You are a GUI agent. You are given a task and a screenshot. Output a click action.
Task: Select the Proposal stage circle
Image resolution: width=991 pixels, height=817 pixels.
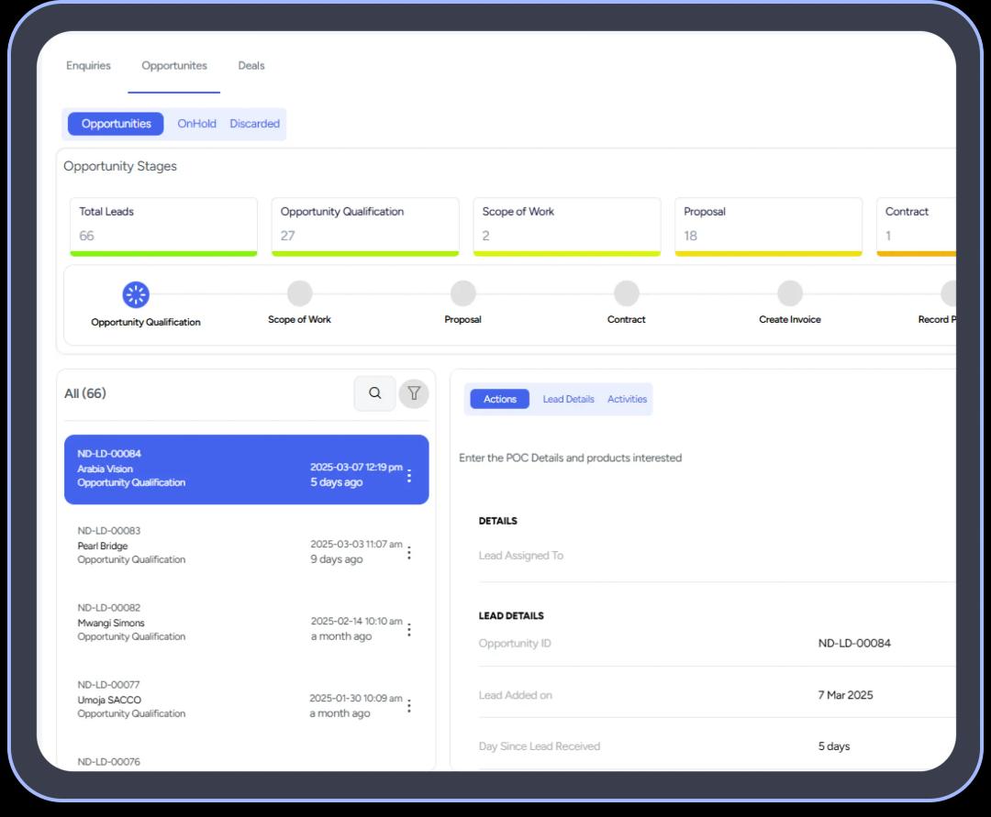tap(462, 293)
